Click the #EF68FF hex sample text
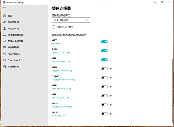Screen dimensions: 174x127 56,43
